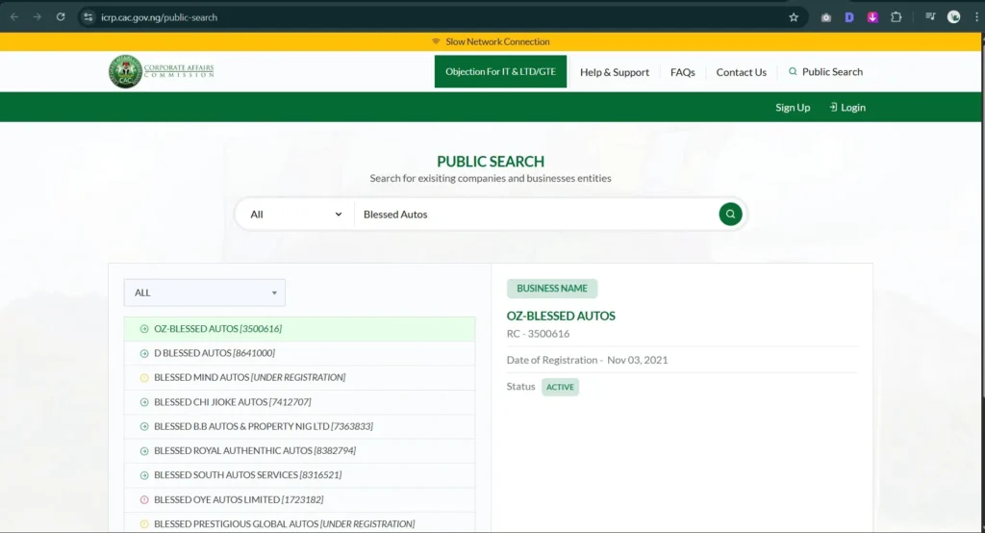Open the browser profile avatar

[x=953, y=17]
